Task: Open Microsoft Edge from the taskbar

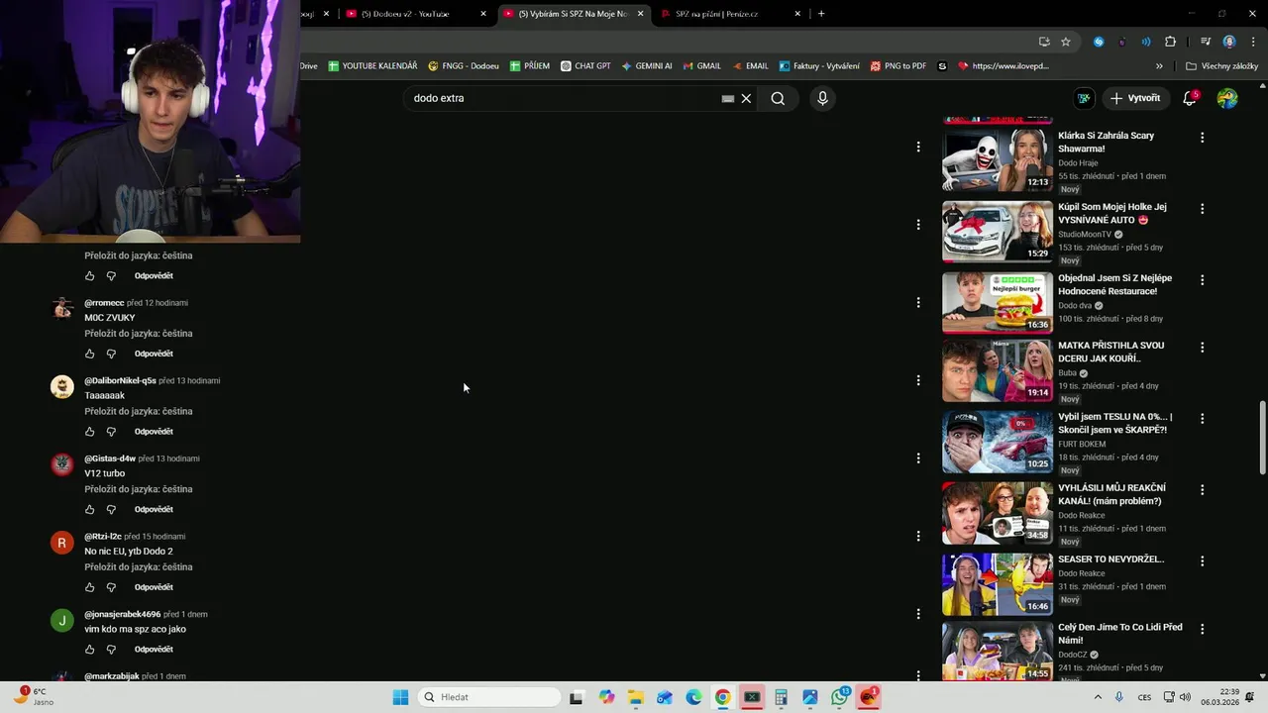Action: click(693, 697)
